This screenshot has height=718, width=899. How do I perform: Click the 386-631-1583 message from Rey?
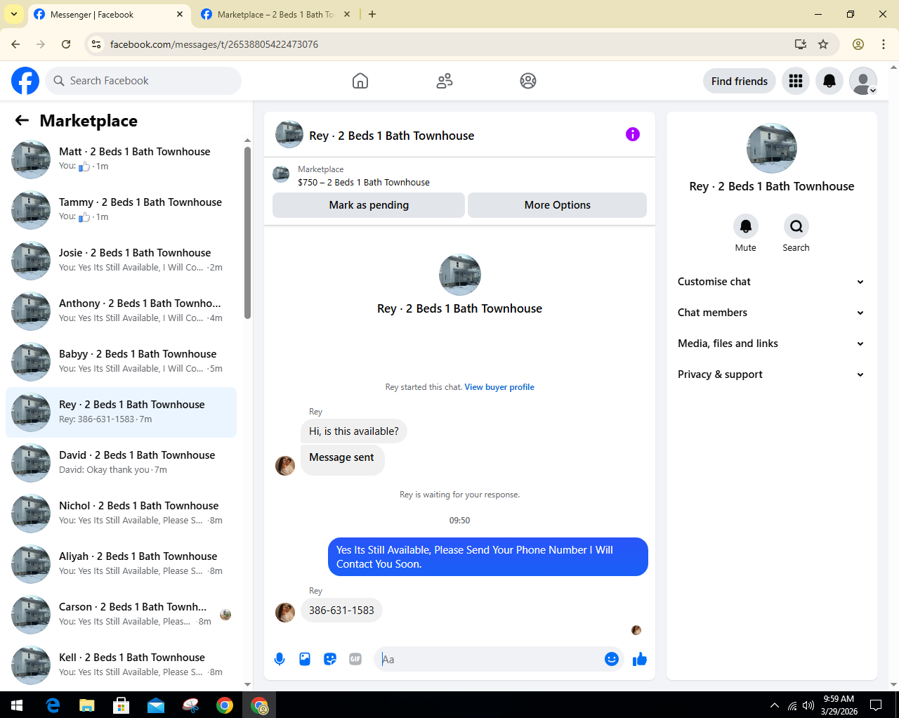pos(341,611)
